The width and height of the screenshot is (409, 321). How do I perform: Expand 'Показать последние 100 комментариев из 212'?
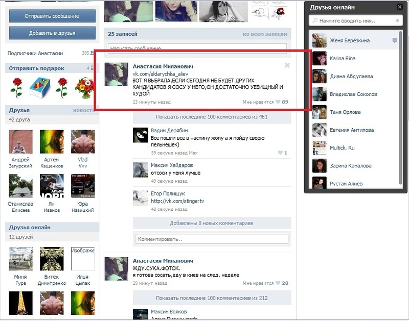click(x=212, y=298)
